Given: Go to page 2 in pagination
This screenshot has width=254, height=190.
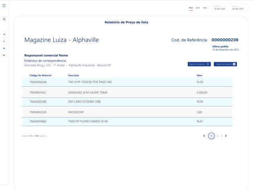Looking at the screenshot, I should (x=217, y=136).
